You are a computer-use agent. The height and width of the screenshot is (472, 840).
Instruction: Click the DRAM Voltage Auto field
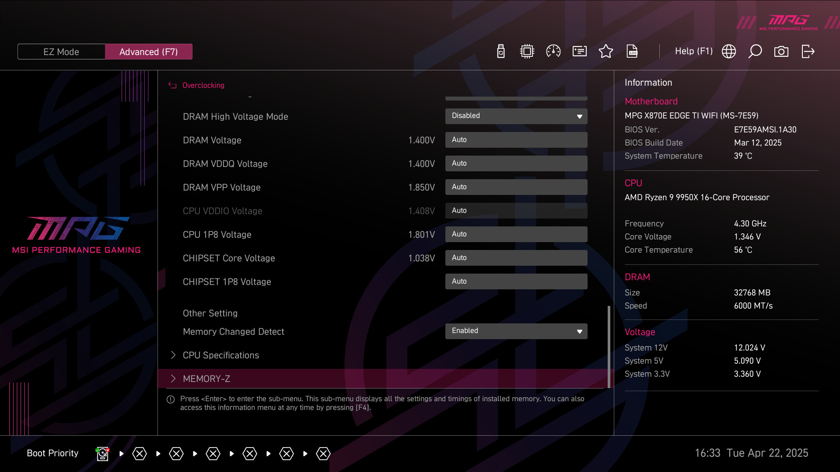tap(516, 140)
